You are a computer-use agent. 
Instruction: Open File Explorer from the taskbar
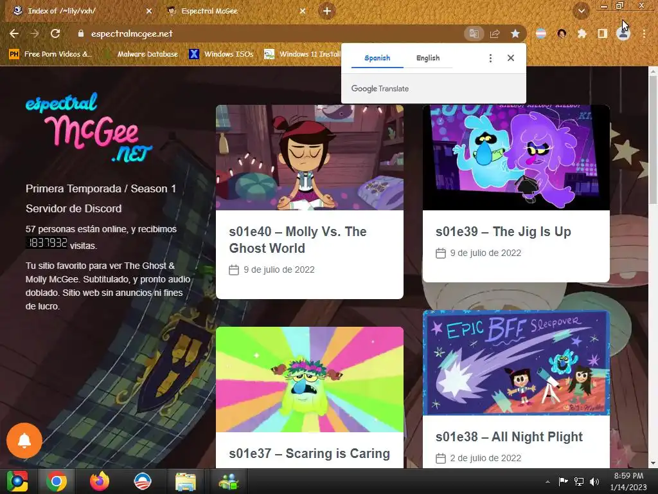[186, 481]
